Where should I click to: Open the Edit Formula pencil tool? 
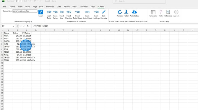click(x=104, y=12)
